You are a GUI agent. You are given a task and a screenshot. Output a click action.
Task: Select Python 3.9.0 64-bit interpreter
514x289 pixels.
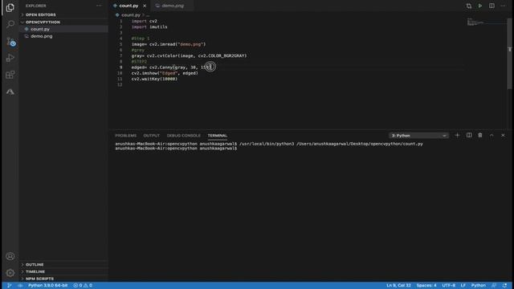(48, 286)
